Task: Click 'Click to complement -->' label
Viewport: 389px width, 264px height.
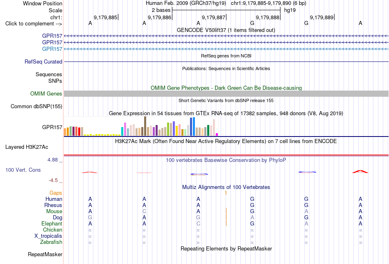Action: click(34, 24)
